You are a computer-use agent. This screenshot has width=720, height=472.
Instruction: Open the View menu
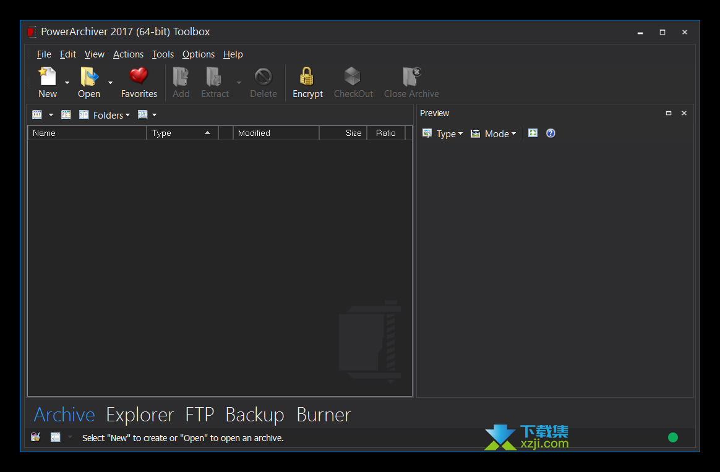[94, 54]
